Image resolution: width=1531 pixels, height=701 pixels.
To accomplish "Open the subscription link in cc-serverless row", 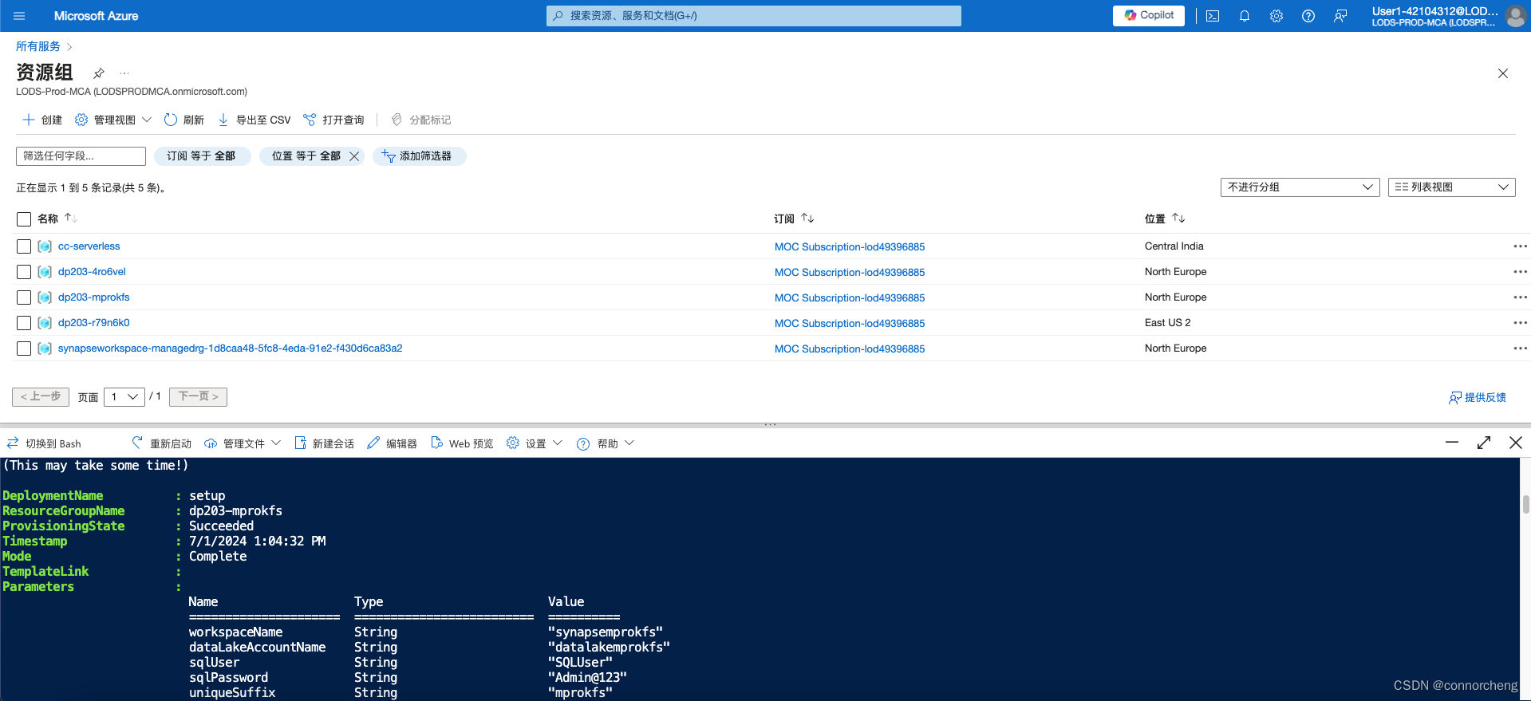I will click(850, 247).
